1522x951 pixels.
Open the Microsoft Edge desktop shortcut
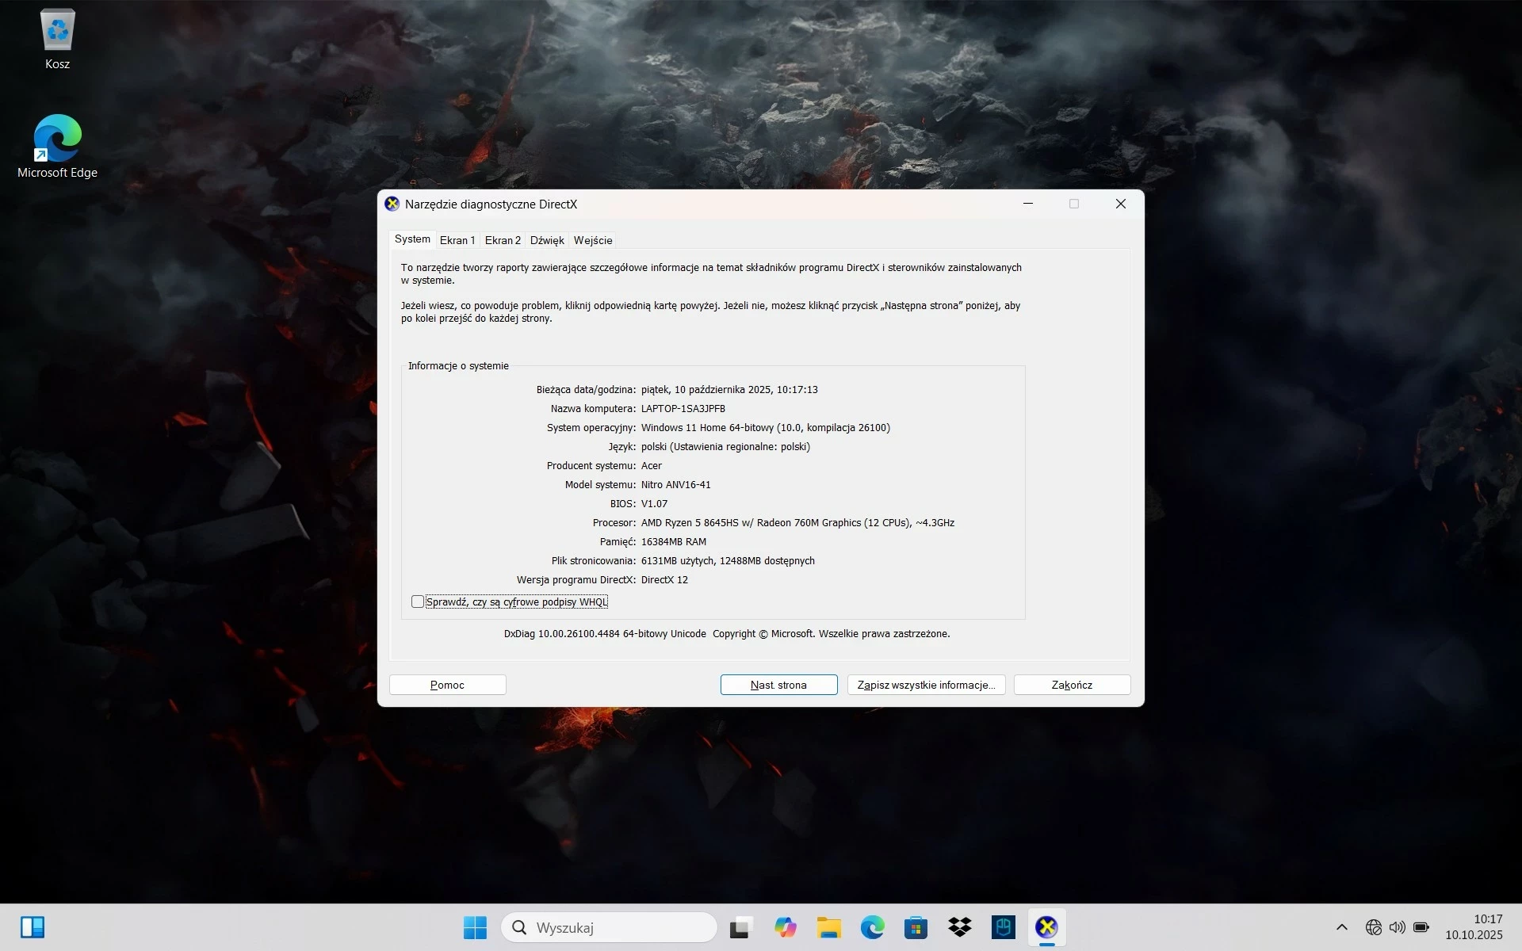tap(57, 139)
